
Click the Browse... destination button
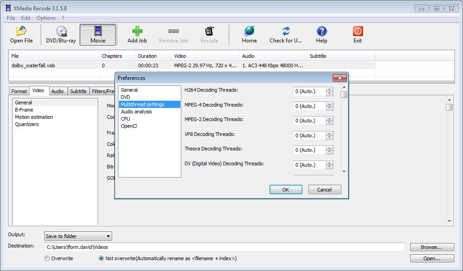pos(432,247)
